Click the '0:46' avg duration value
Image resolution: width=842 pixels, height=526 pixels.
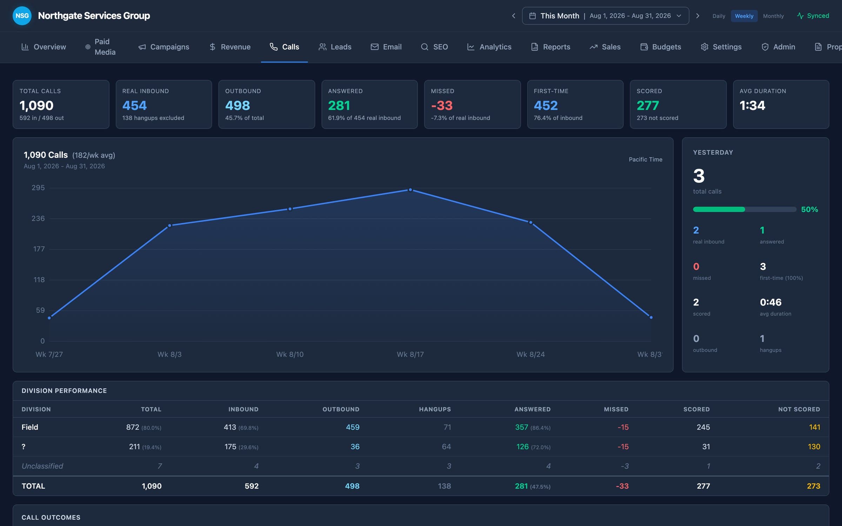pos(770,302)
